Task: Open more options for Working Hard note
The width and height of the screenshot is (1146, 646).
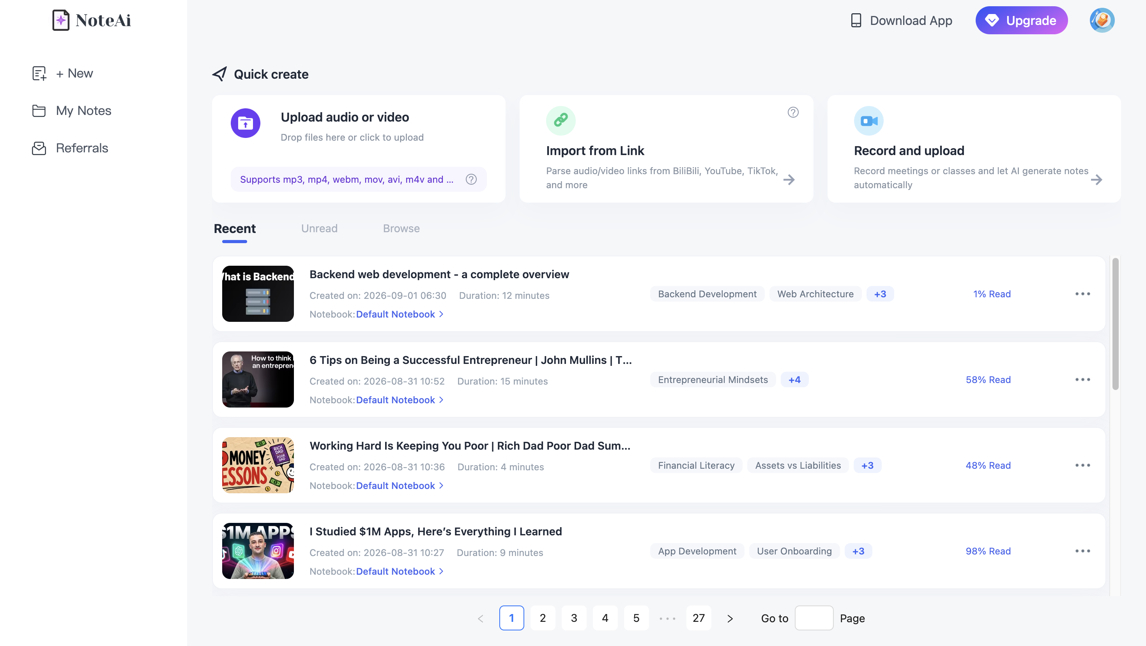Action: [x=1082, y=466]
